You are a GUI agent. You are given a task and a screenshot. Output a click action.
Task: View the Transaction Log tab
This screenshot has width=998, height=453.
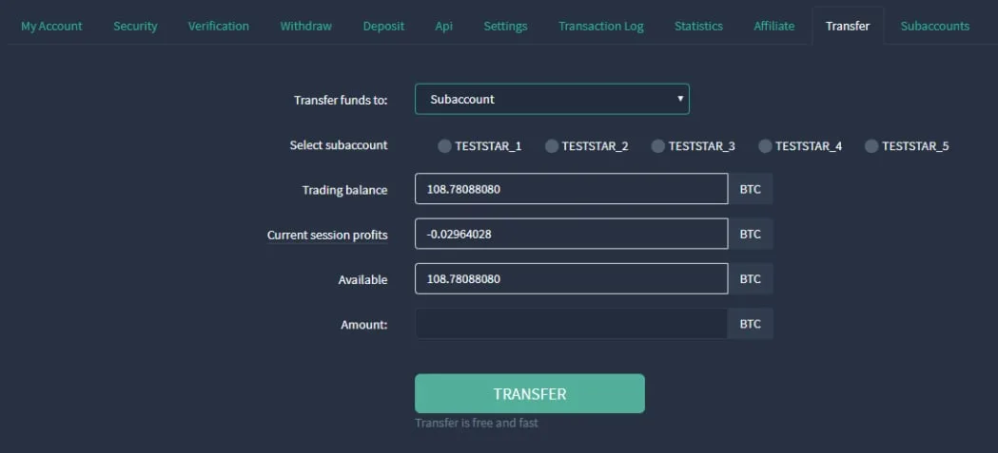(x=601, y=26)
